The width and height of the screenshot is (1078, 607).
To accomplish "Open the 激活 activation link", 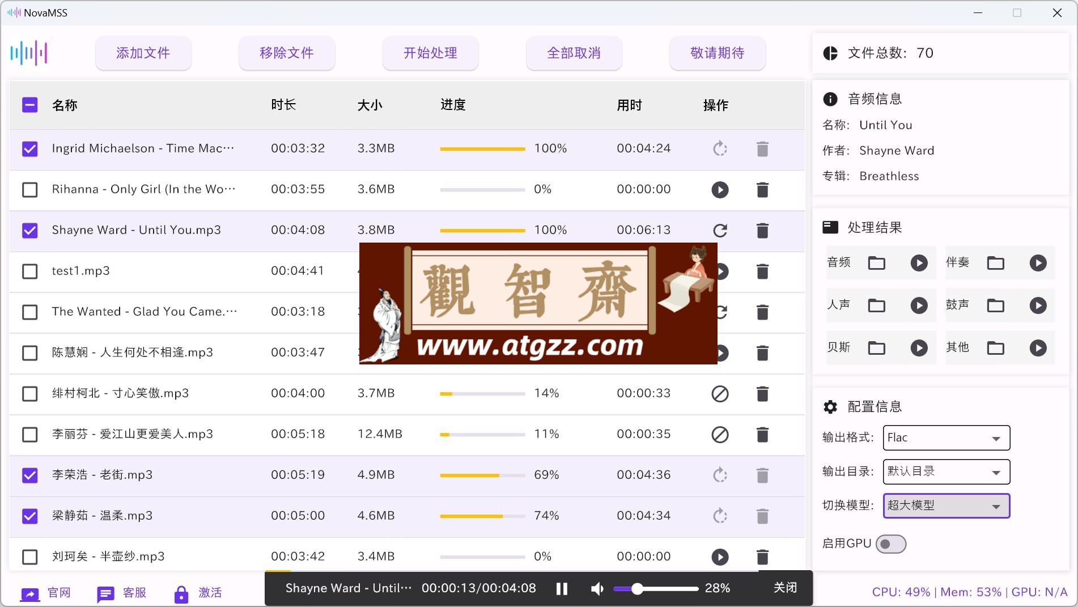I will point(198,593).
